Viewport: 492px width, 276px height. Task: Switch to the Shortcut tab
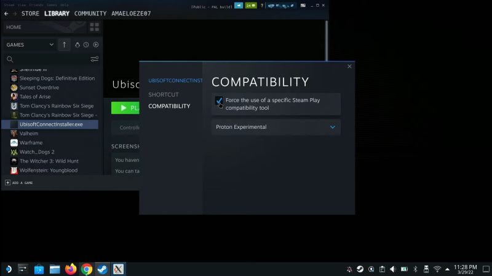point(164,94)
